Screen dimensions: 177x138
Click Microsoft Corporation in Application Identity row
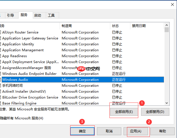[80, 44]
